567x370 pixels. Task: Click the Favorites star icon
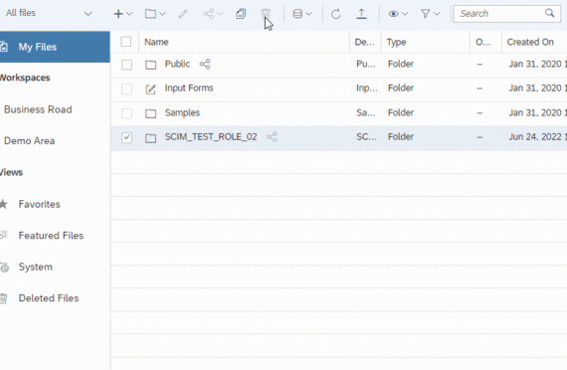pos(3,204)
